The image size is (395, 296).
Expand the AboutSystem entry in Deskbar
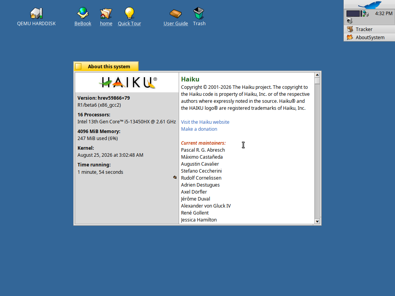click(x=369, y=37)
